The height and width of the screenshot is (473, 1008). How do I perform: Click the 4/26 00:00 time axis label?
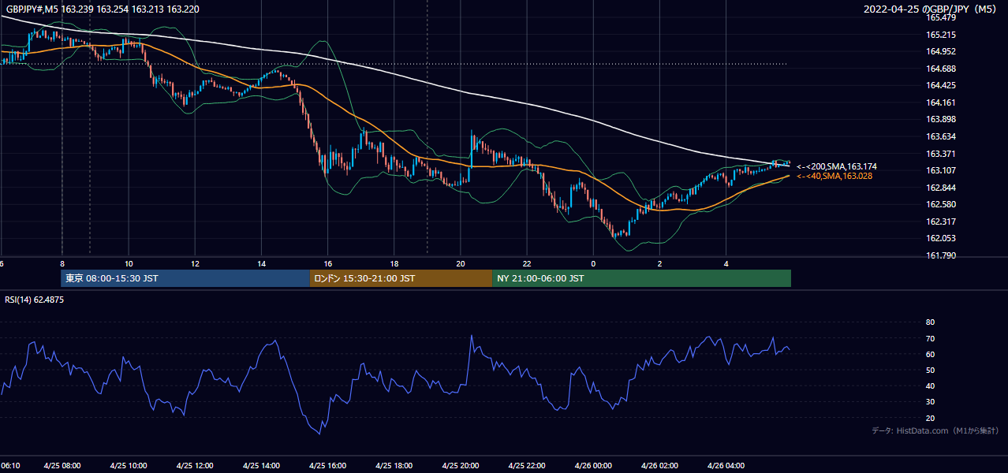pyautogui.click(x=593, y=465)
